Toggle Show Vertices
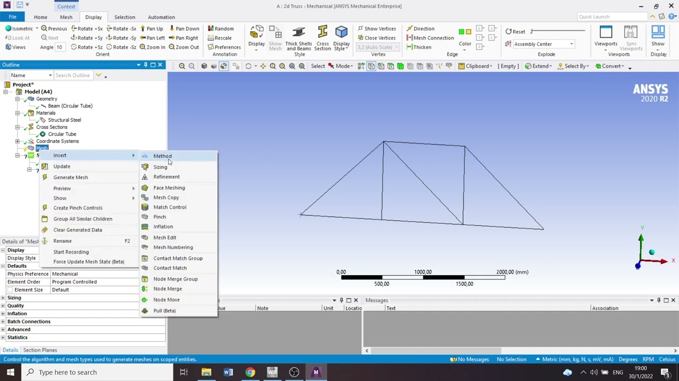 click(377, 29)
